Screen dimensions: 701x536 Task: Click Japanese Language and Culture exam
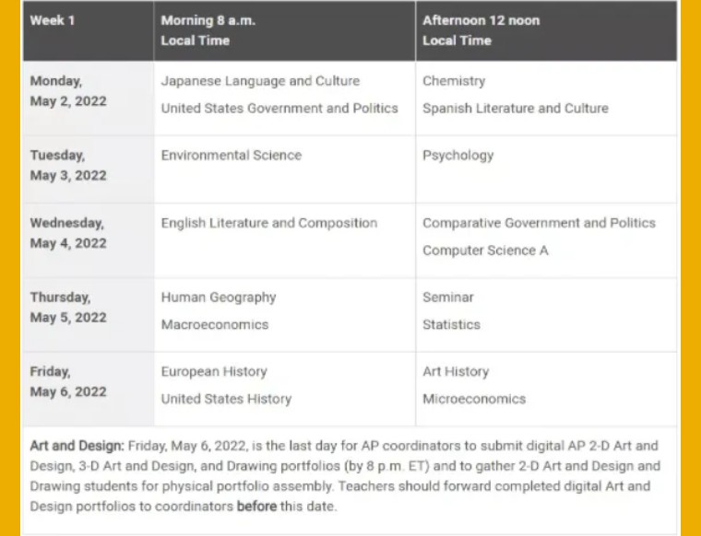260,81
